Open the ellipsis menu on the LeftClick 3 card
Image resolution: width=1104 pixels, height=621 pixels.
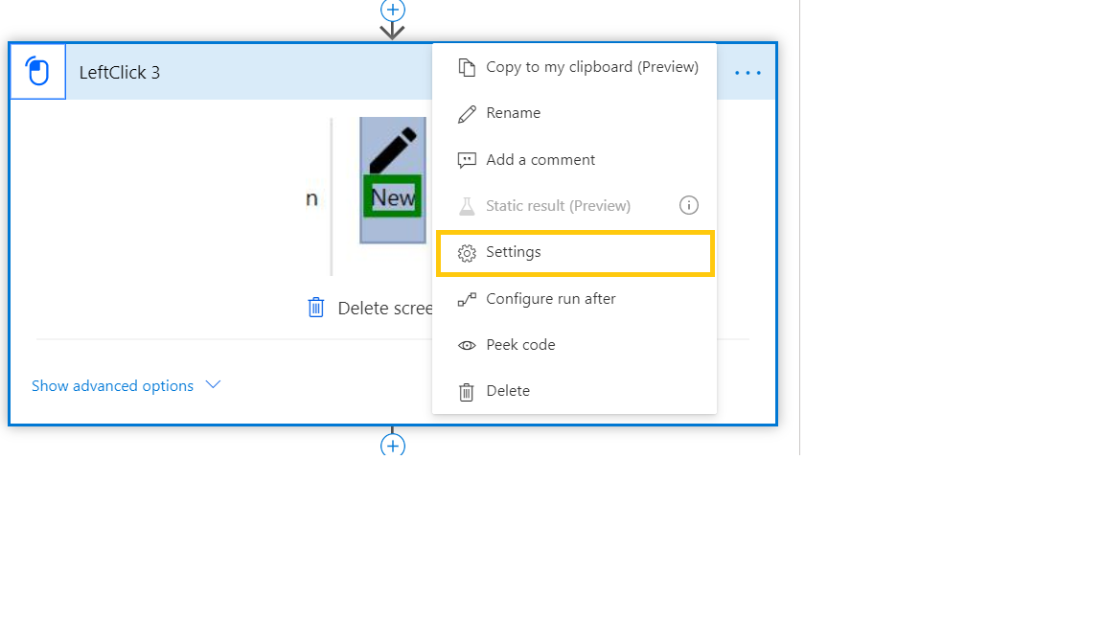(747, 71)
